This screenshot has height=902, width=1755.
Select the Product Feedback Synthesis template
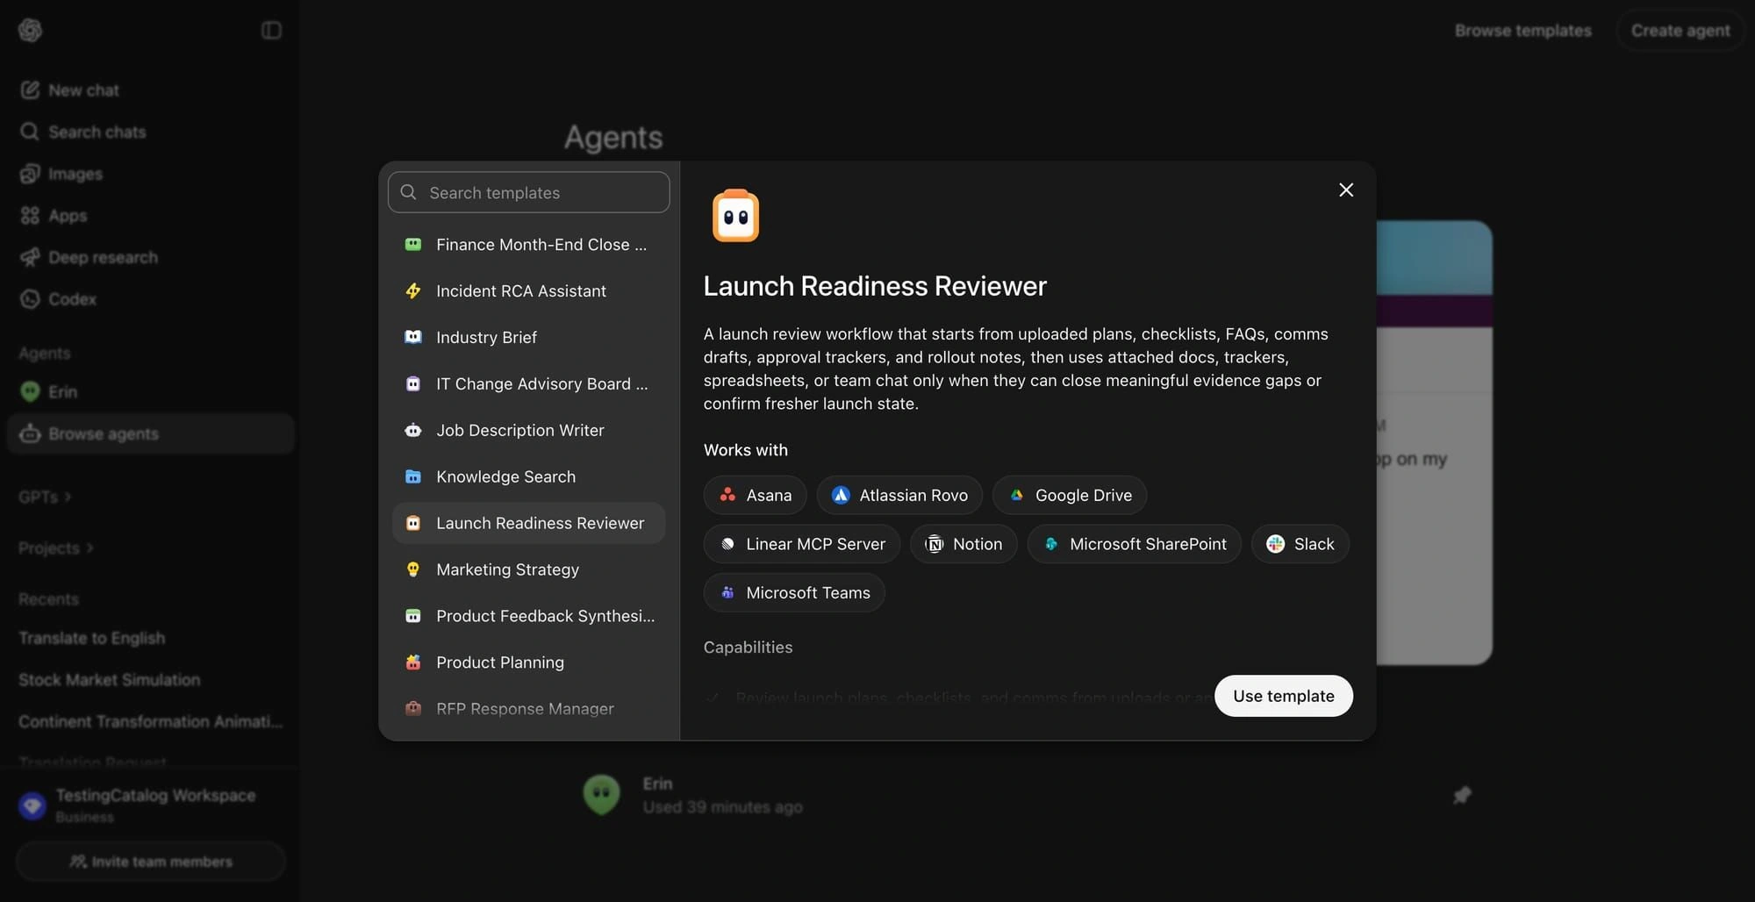coord(528,616)
